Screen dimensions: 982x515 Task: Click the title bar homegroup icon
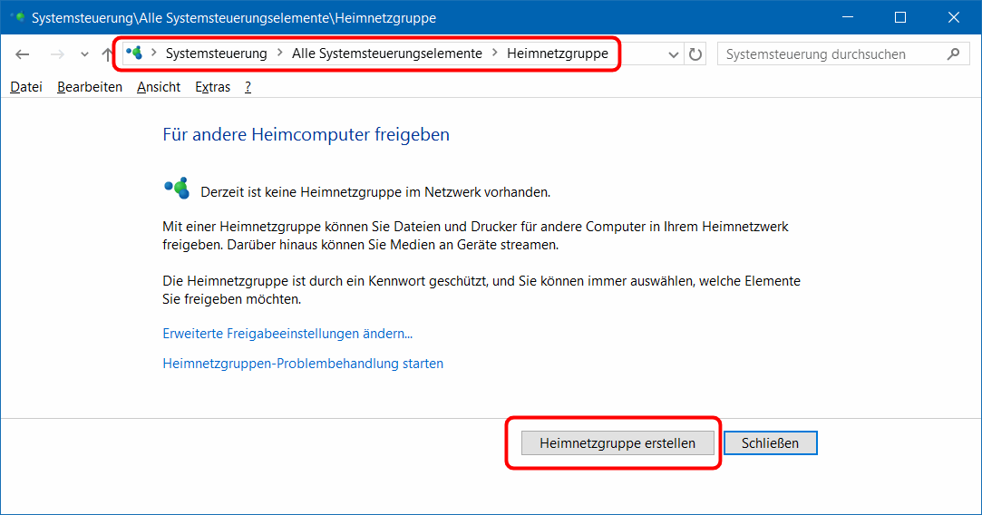click(17, 17)
